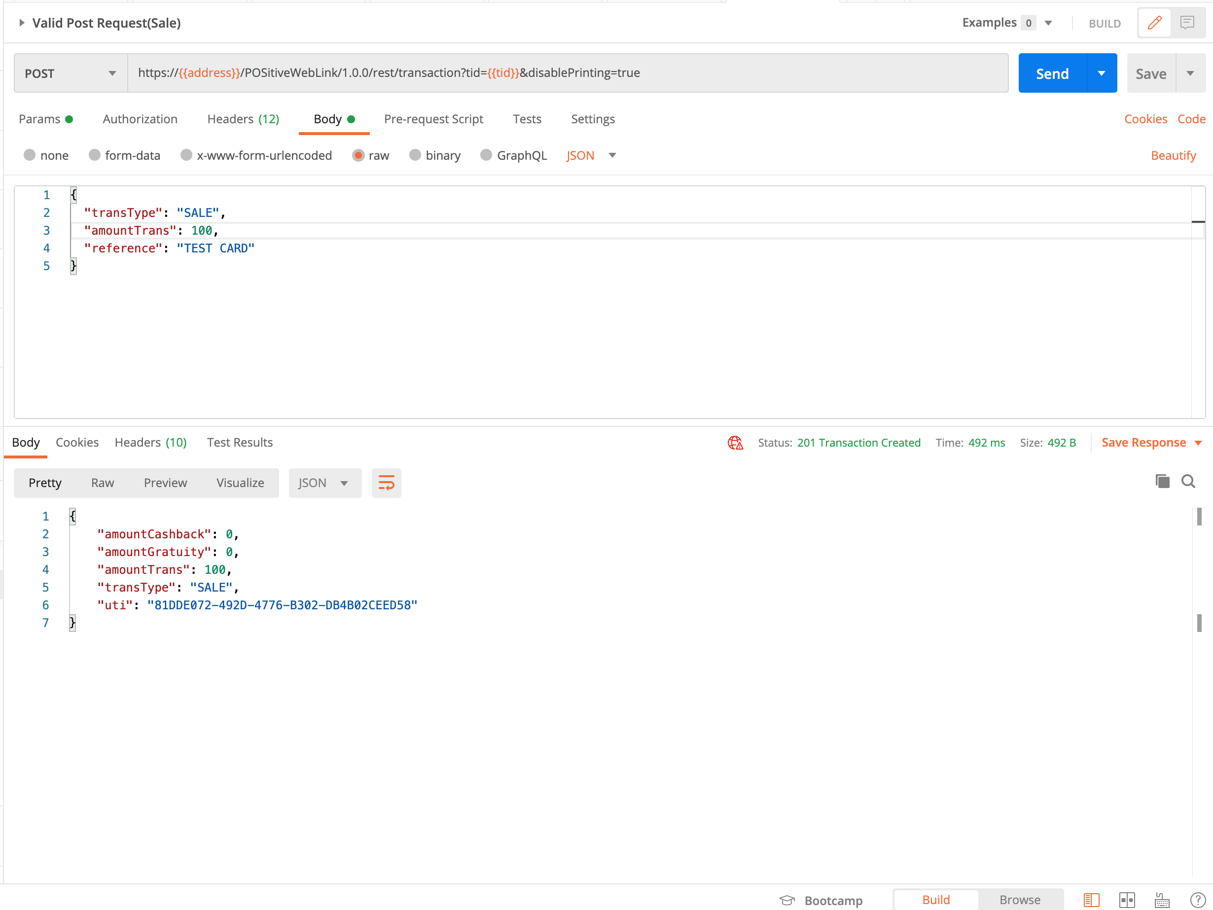Click the Beautify link
The image size is (1213, 910).
tap(1173, 155)
